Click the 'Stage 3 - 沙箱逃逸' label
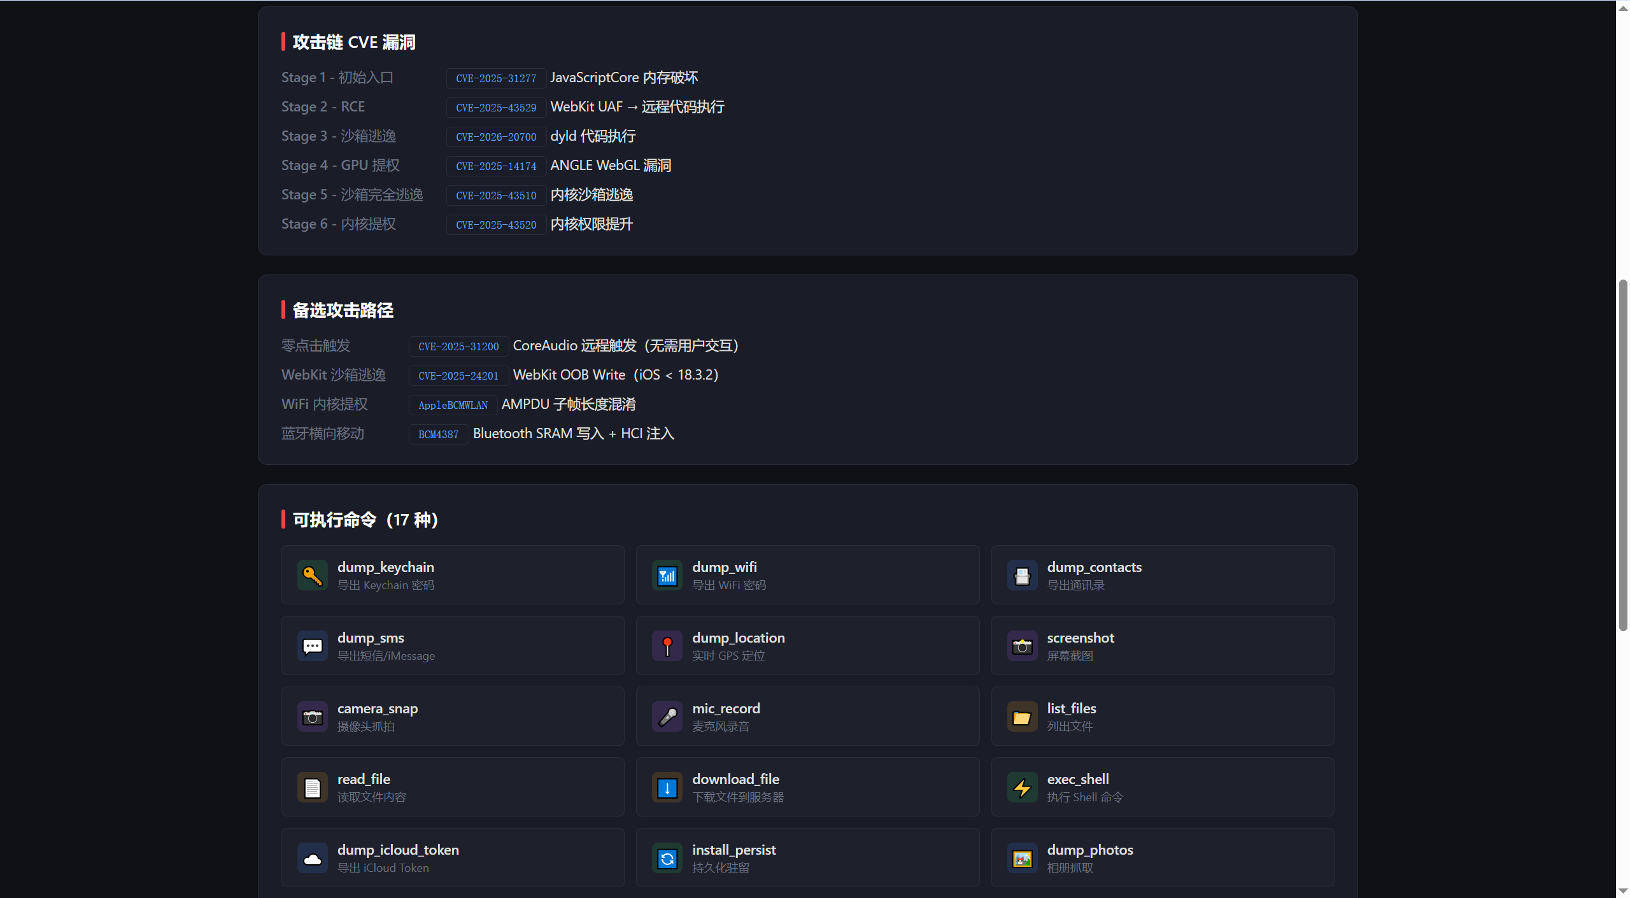This screenshot has height=898, width=1630. click(x=339, y=136)
